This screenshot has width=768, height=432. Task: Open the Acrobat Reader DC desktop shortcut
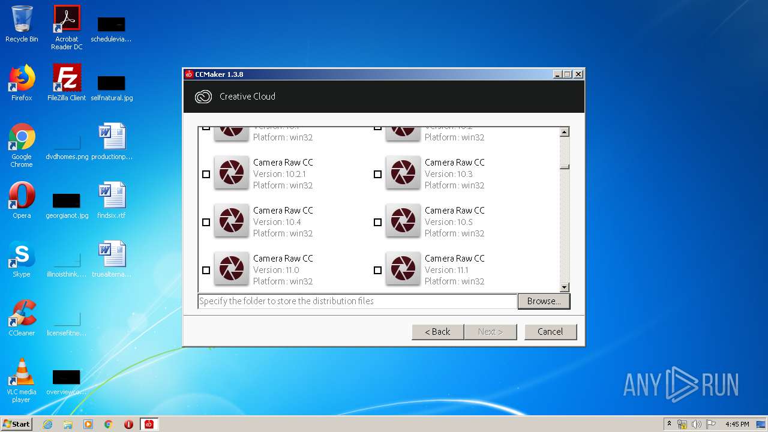pos(67,28)
